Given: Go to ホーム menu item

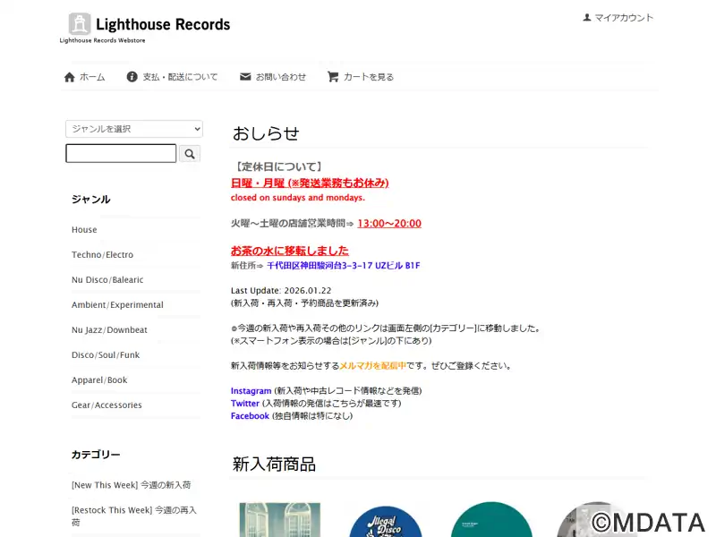Looking at the screenshot, I should (x=92, y=77).
